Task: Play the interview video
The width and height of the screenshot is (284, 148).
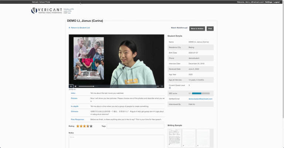Action: coord(71,86)
